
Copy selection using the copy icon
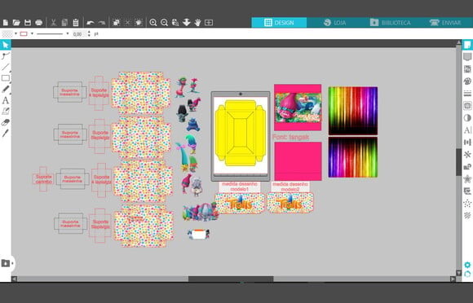click(64, 23)
